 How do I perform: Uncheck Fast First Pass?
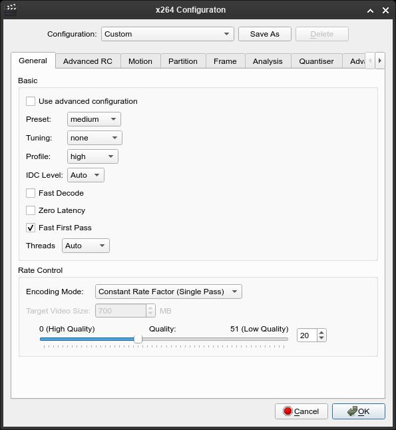tap(31, 228)
